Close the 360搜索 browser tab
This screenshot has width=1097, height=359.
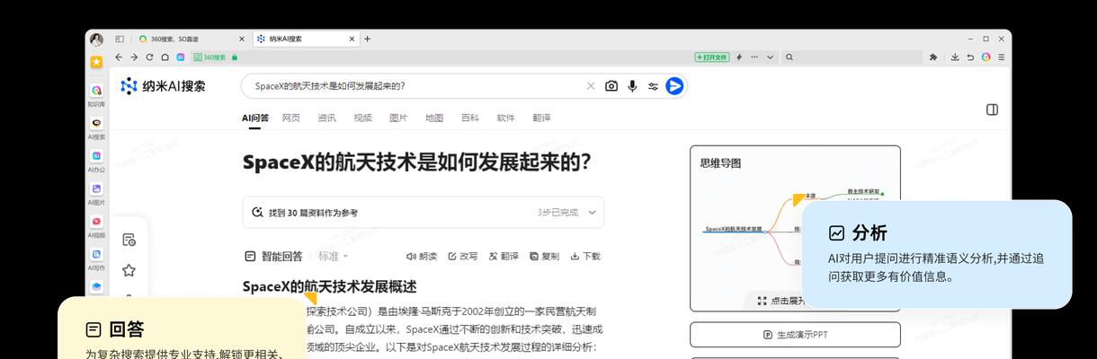pyautogui.click(x=242, y=39)
